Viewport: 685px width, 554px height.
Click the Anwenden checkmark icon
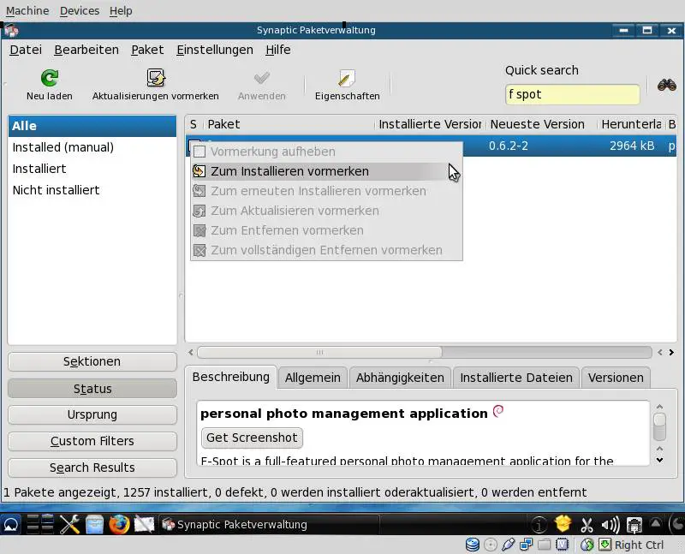[x=262, y=78]
